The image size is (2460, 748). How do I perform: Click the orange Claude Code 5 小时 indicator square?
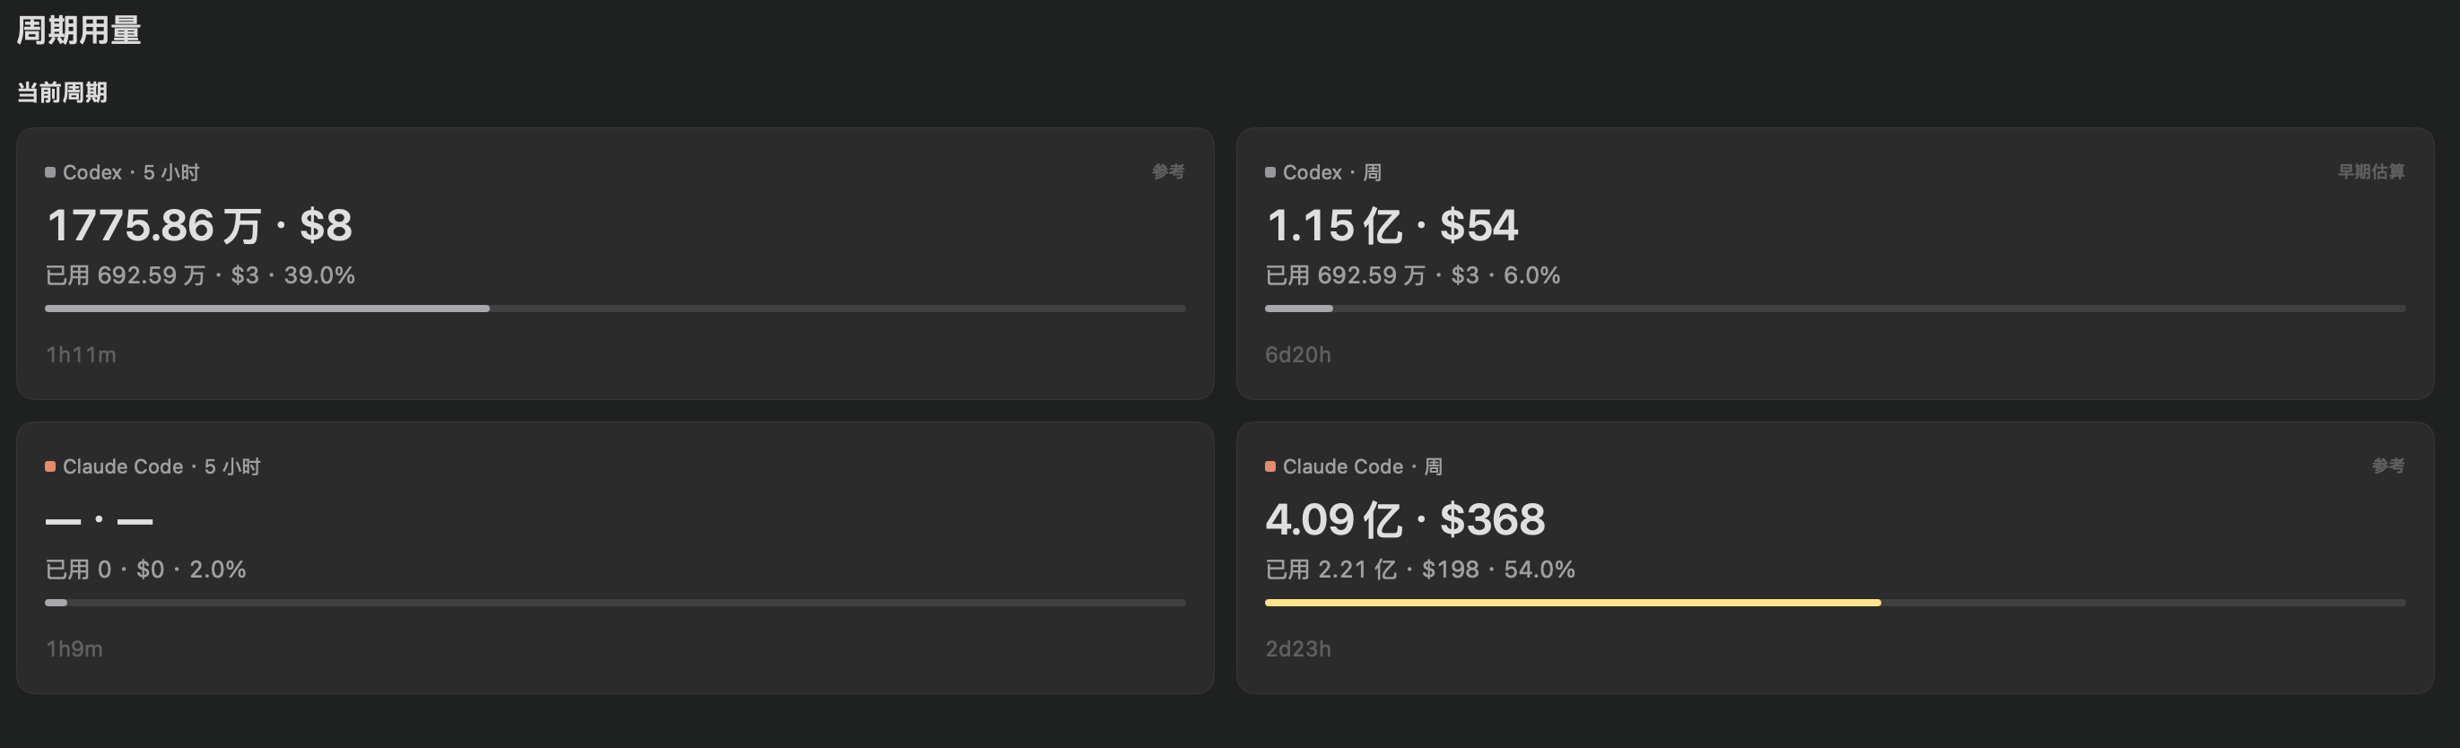49,466
